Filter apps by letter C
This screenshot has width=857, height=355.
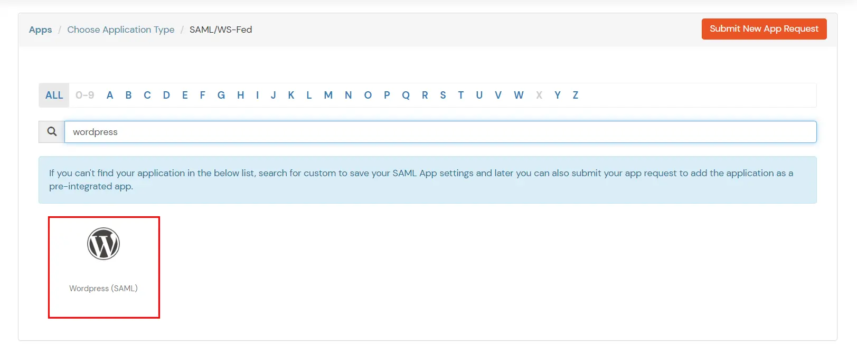click(x=147, y=95)
